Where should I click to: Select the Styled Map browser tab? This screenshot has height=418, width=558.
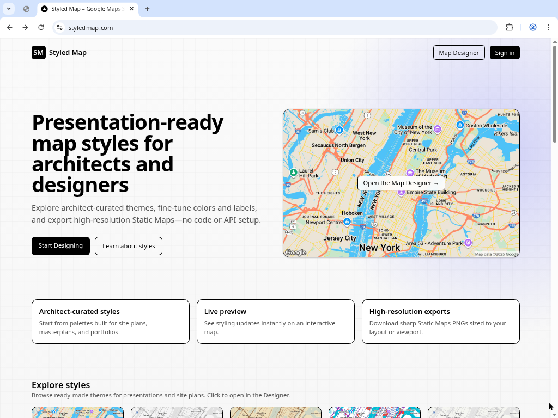pyautogui.click(x=87, y=9)
